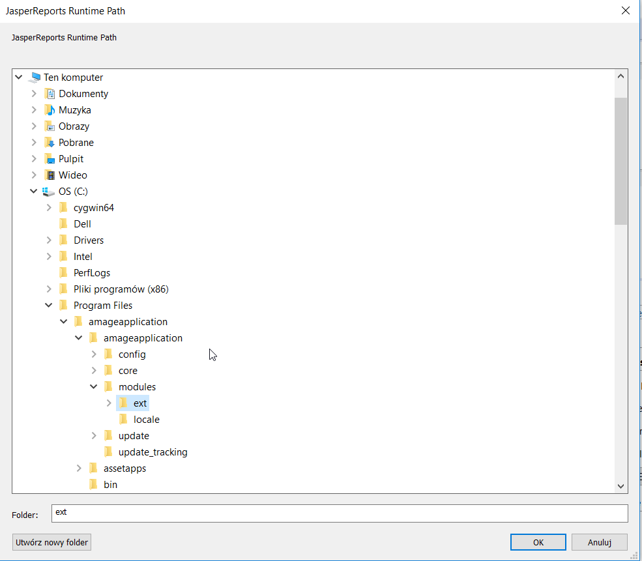Click the Ten komputer computer icon
Screen dimensions: 642x561
pyautogui.click(x=35, y=78)
